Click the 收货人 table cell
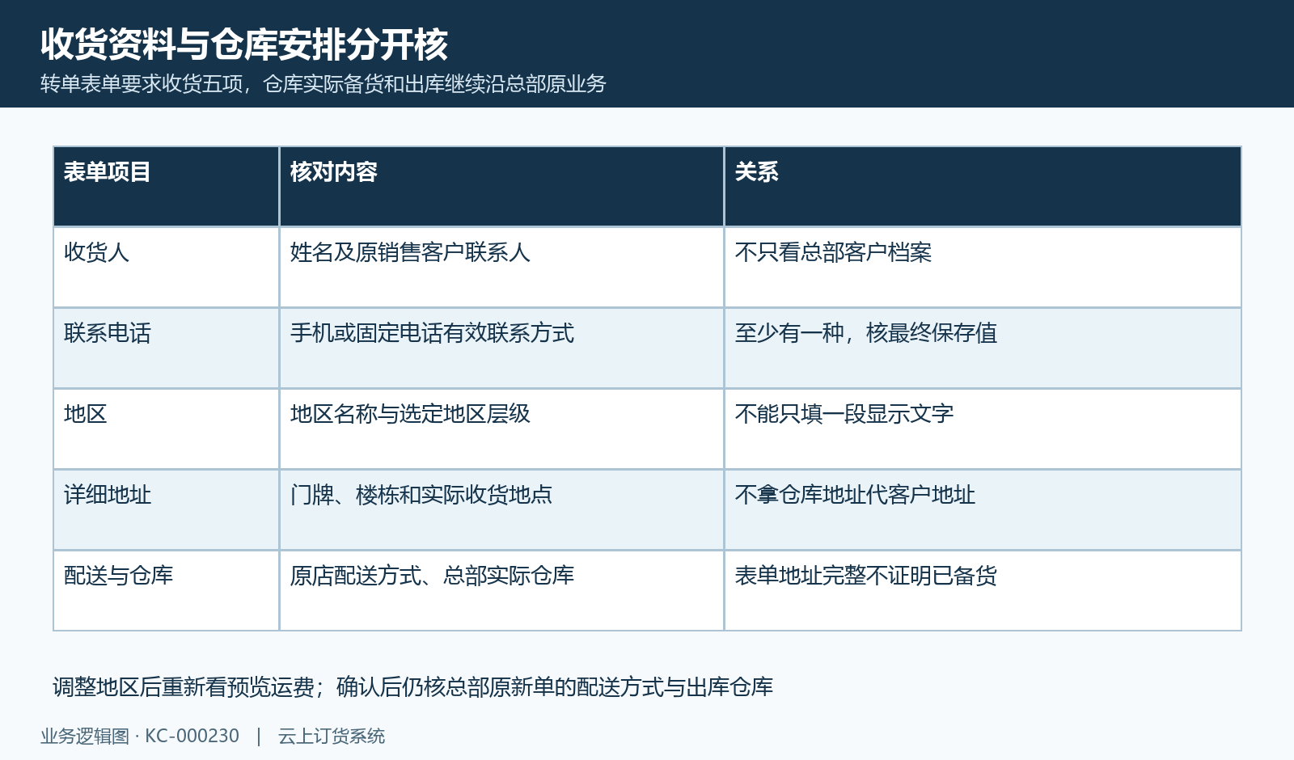Viewport: 1294px width, 760px height. [x=166, y=268]
